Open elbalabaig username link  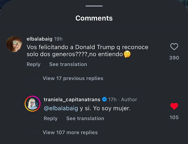click(x=40, y=39)
